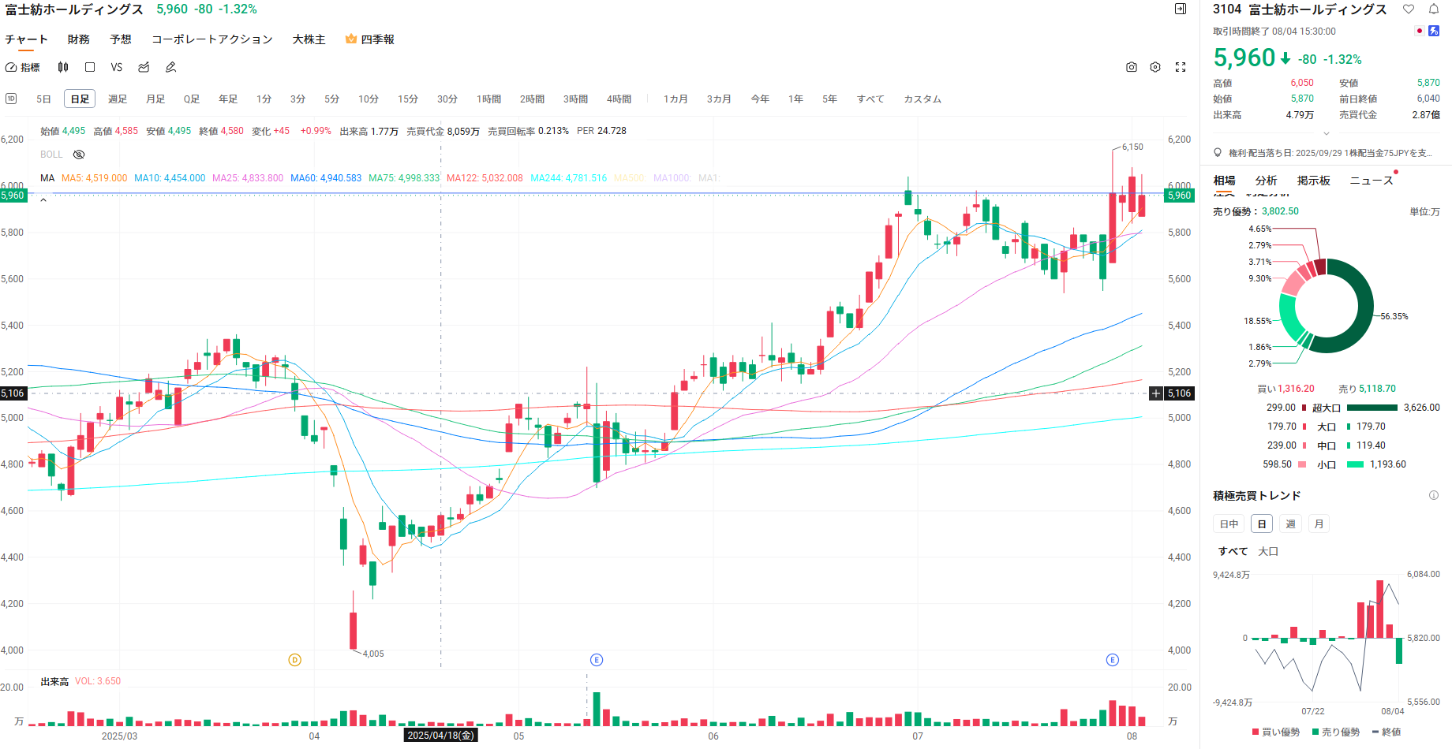Select the 4時間 interval
The image size is (1452, 749).
coord(619,99)
